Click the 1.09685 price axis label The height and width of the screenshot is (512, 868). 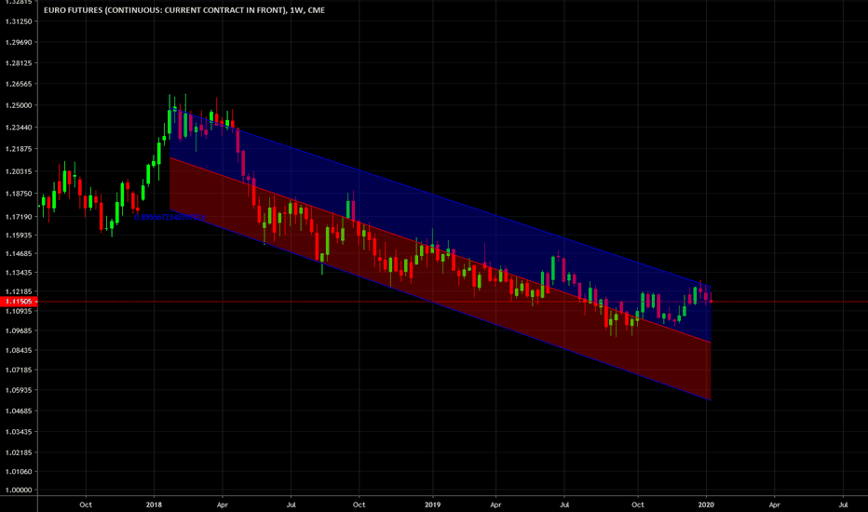[x=19, y=331]
